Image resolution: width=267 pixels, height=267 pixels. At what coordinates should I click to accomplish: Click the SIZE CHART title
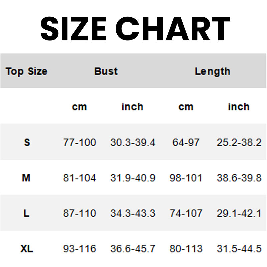135,28
